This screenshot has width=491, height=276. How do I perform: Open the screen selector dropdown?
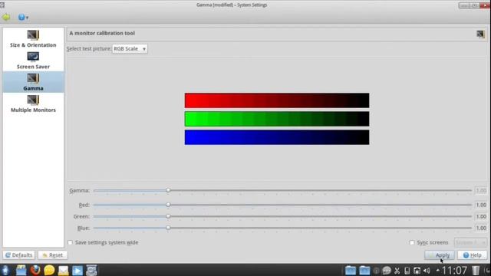tap(470, 242)
